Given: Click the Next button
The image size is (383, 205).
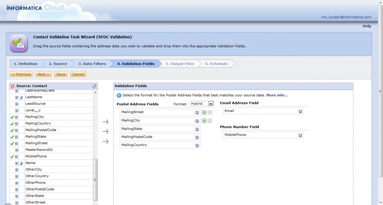Looking at the screenshot, I should (44, 74).
